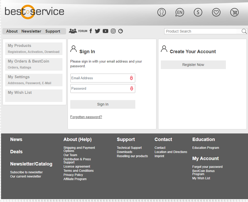This screenshot has width=248, height=202.
Task: Open the Deals footer heading
Action: (x=16, y=152)
